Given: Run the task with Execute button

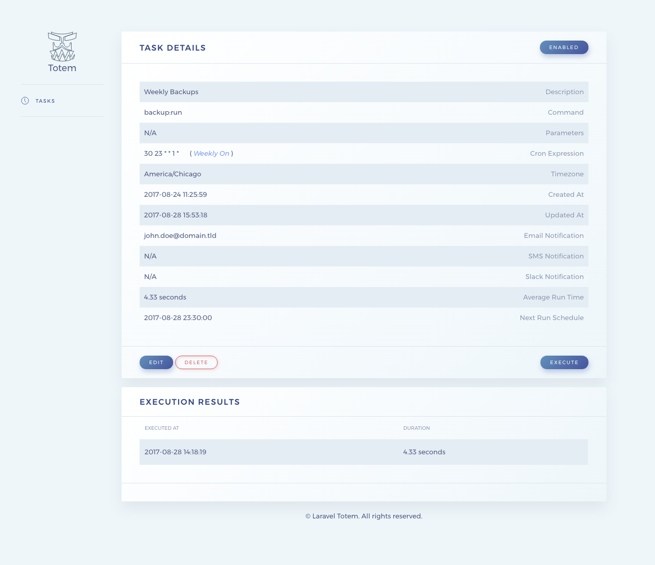Looking at the screenshot, I should click(564, 362).
